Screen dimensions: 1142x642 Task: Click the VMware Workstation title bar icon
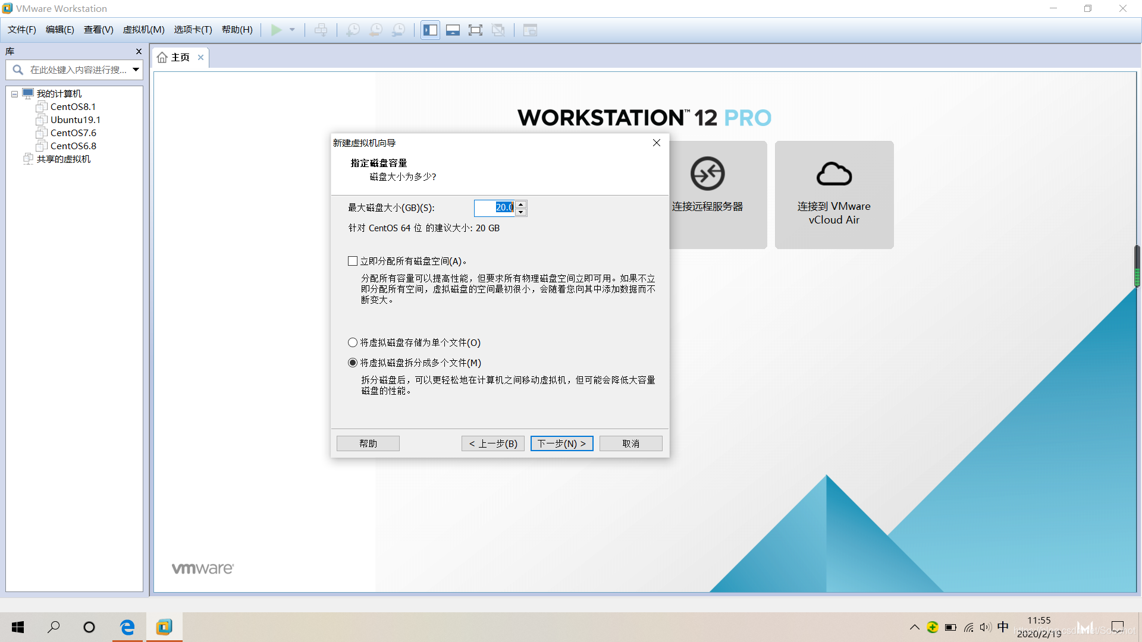[7, 8]
